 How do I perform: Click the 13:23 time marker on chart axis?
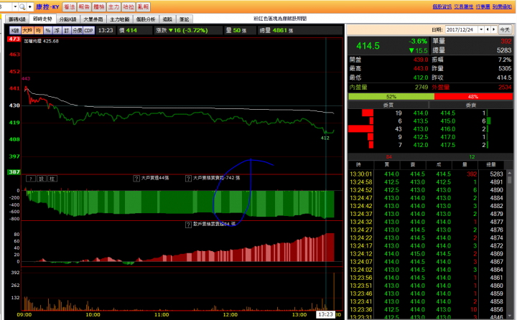(325, 314)
